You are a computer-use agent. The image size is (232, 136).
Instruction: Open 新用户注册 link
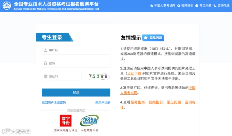(103, 102)
